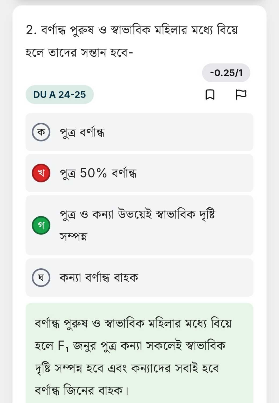
Task: Tap the answer text starting "পুত্র ও কন্যা উভয়েই"
Action: pos(137,215)
